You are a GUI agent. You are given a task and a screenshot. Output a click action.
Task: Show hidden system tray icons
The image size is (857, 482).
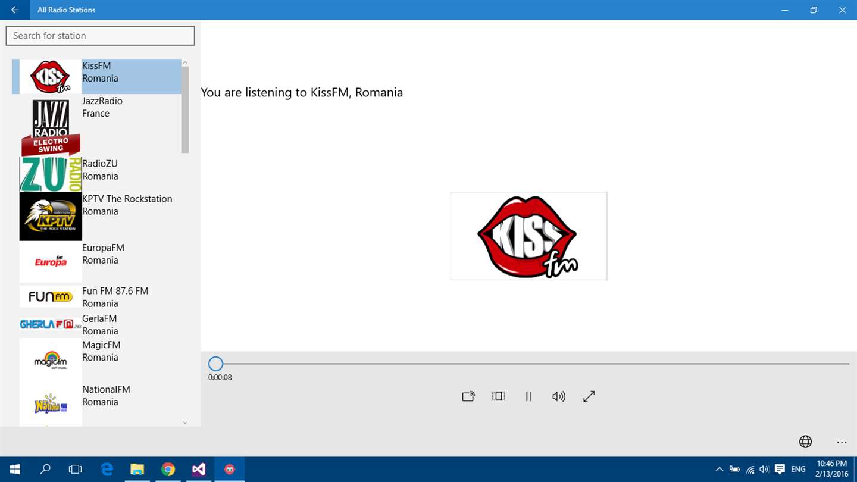720,470
